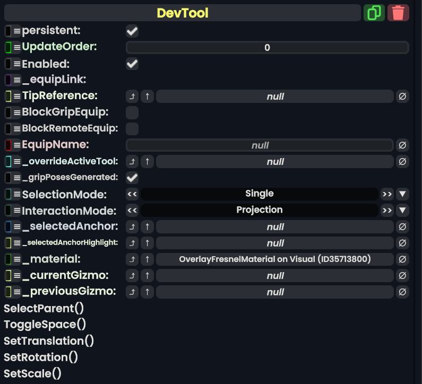
Task: Enable the BlockGripEquip checkbox
Action: [x=132, y=112]
